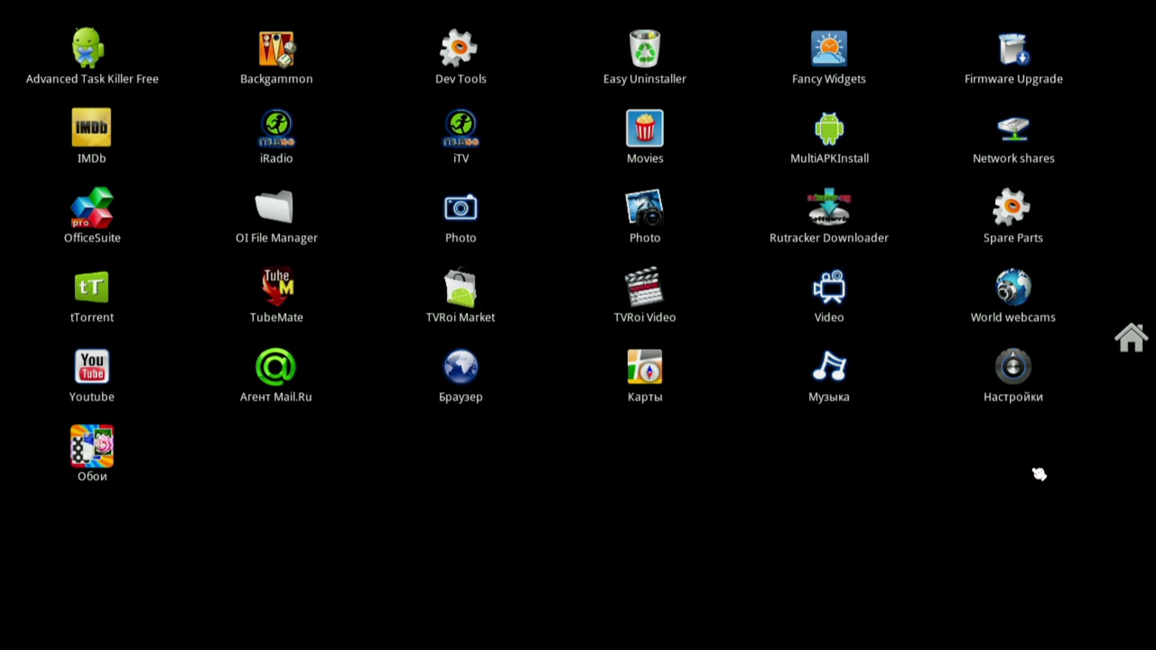Open Network shares app
Viewport: 1156px width, 650px height.
[1013, 128]
